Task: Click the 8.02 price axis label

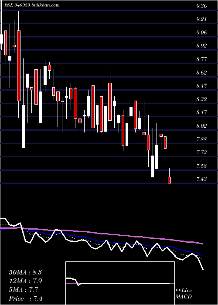Action: tap(201, 126)
